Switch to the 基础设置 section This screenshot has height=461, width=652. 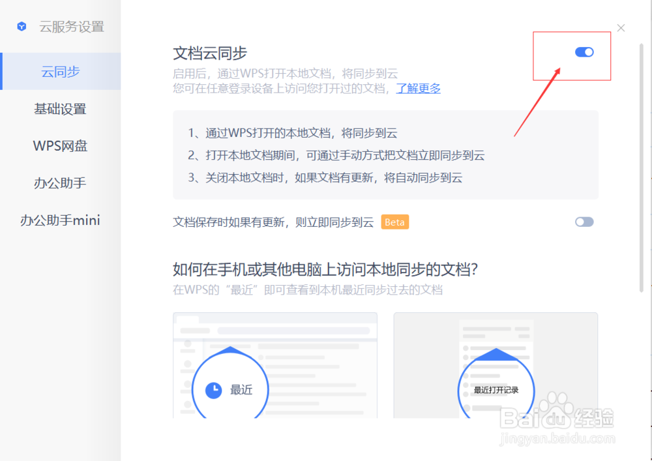click(x=60, y=109)
